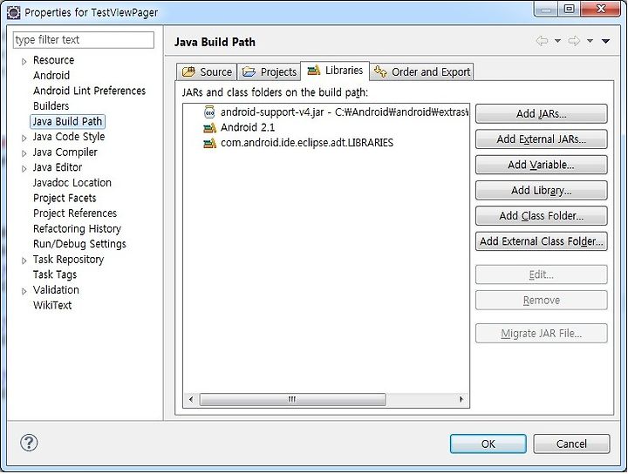Open the Order and Export tab
The image size is (628, 474).
tap(421, 72)
